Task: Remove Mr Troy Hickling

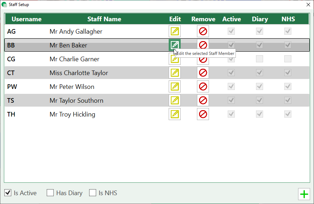Action: pyautogui.click(x=203, y=114)
